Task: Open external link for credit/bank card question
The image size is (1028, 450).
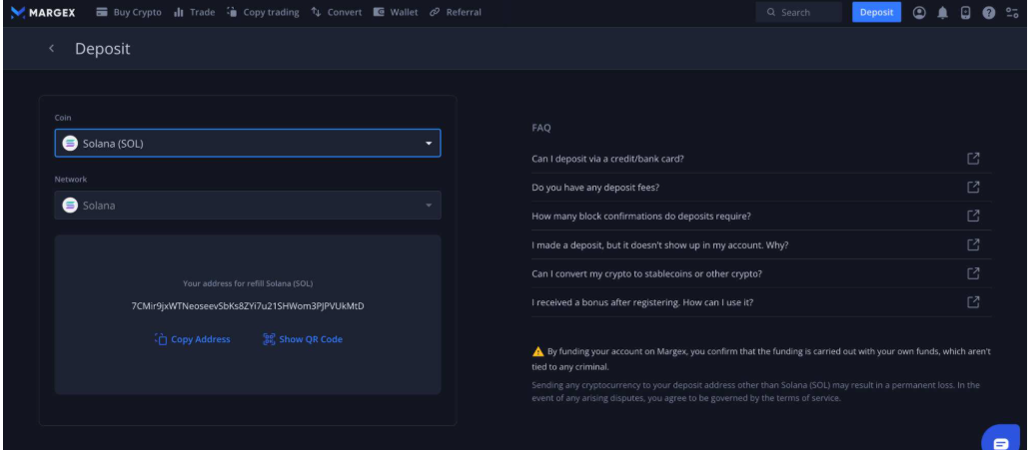Action: [x=972, y=158]
